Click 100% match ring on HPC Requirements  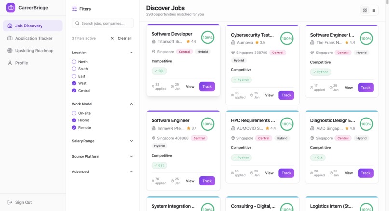pos(287,124)
